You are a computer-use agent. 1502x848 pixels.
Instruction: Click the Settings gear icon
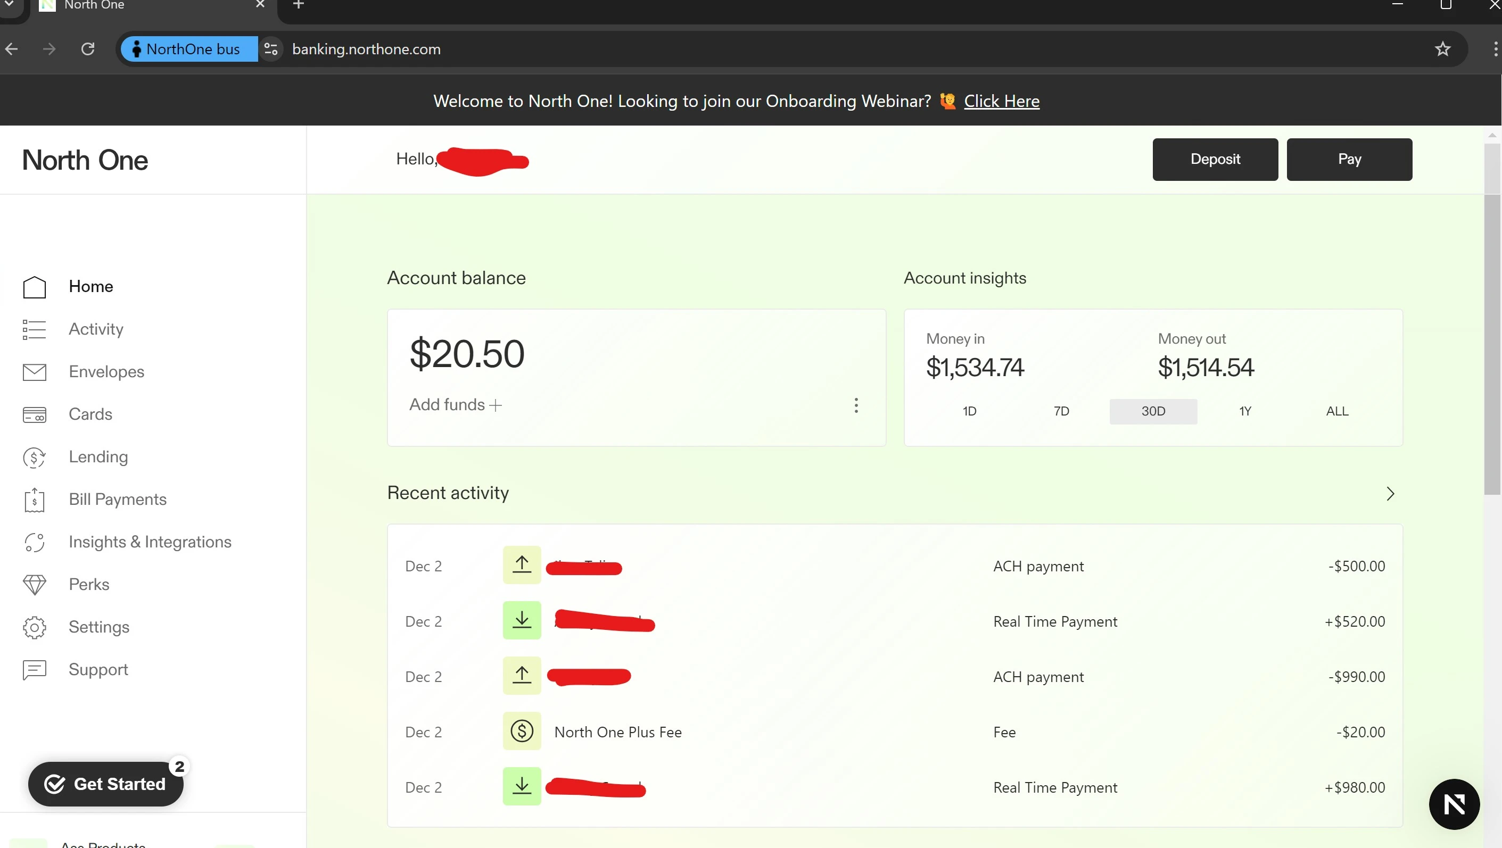[35, 628]
